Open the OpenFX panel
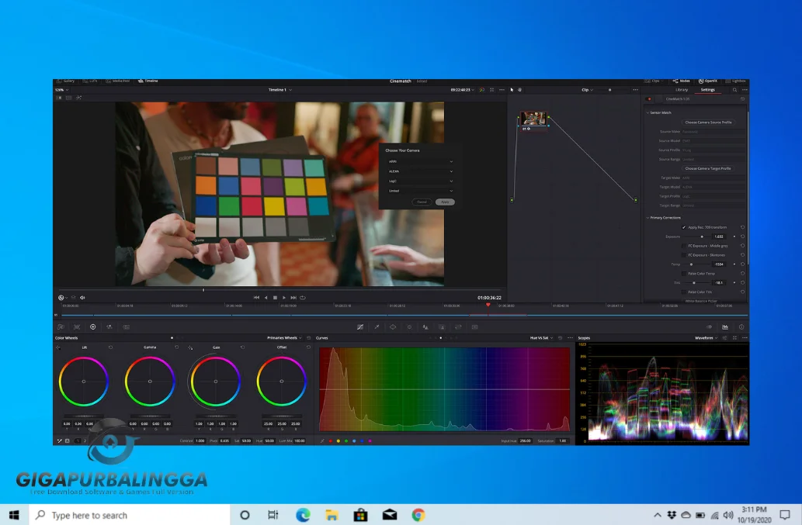This screenshot has width=802, height=525. pos(707,81)
